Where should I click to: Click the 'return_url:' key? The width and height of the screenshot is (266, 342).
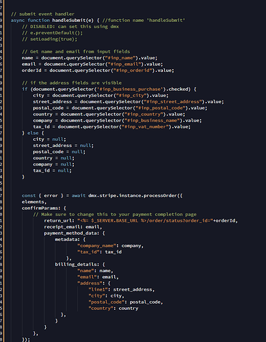[59, 221]
